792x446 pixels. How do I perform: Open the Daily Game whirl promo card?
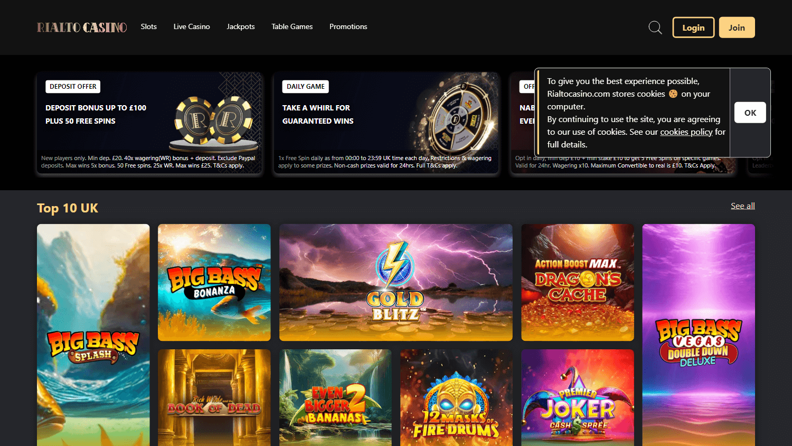pos(386,123)
